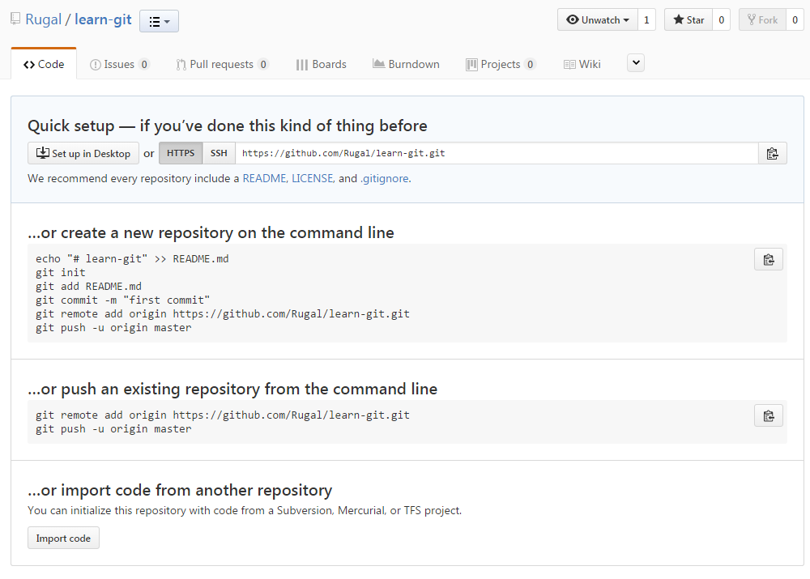
Task: Open the LICENSE link
Action: pyautogui.click(x=313, y=178)
